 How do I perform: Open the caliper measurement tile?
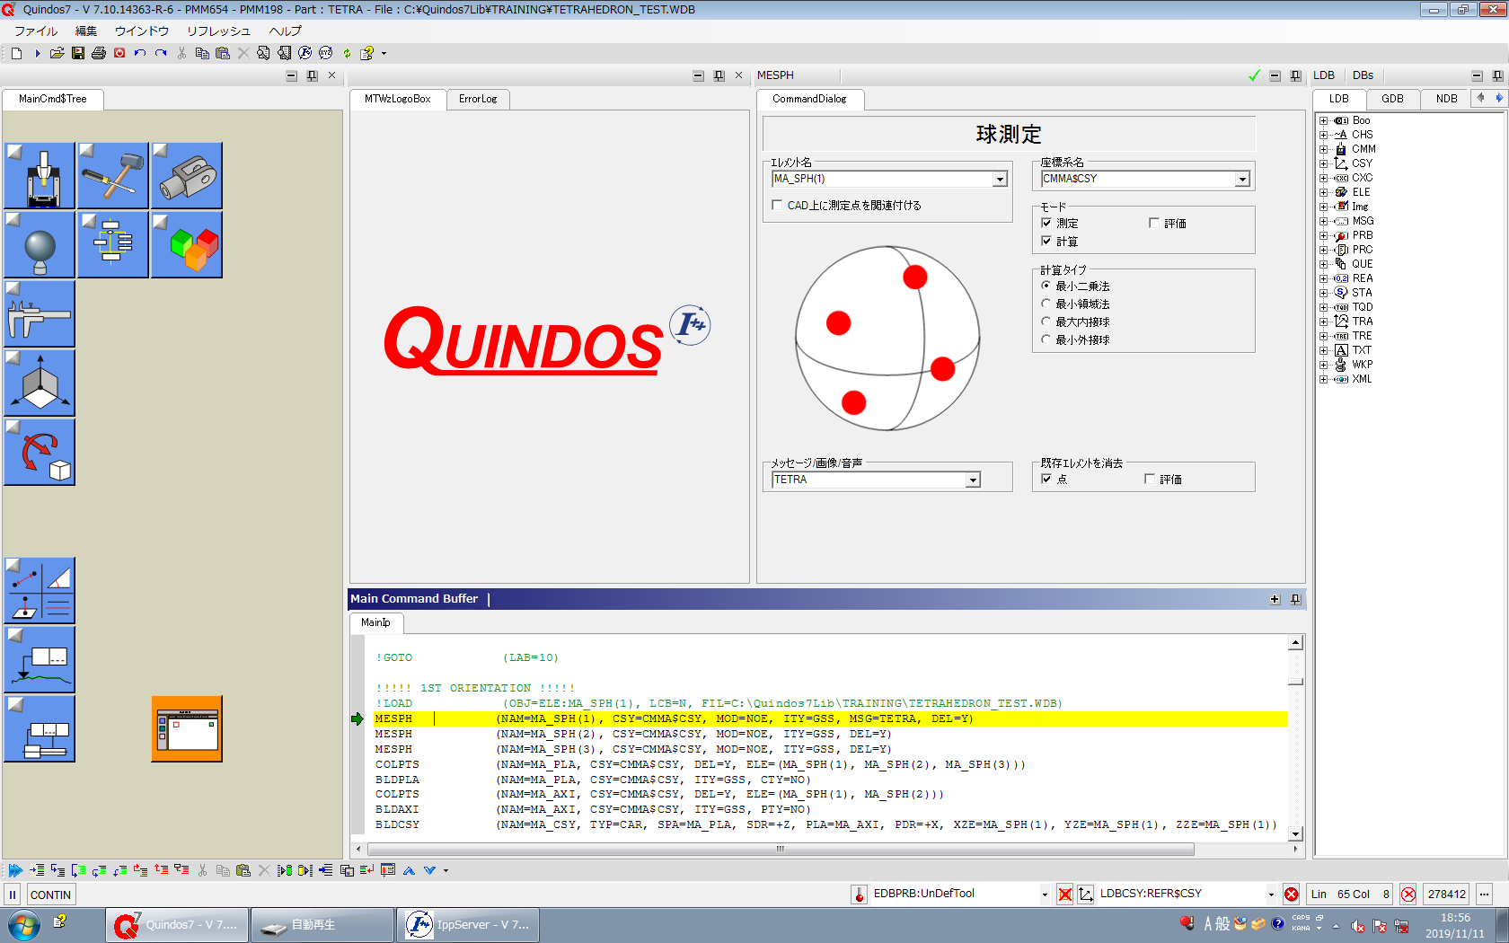pyautogui.click(x=40, y=313)
